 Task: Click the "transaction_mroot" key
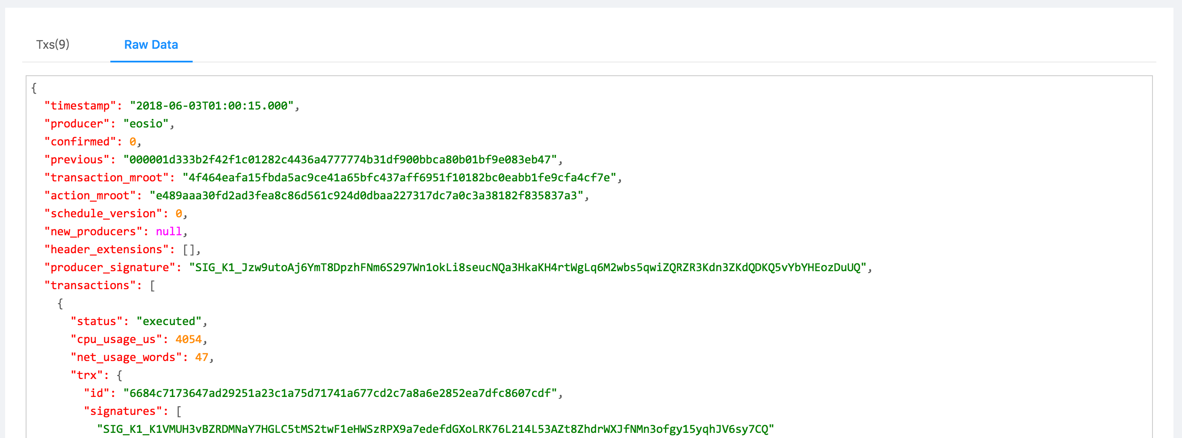click(106, 177)
